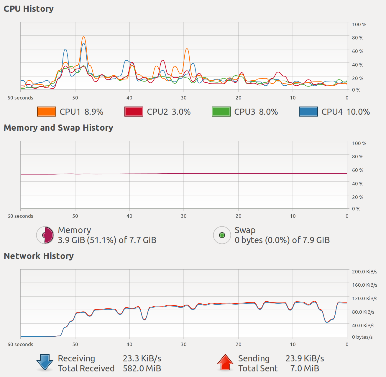Image resolution: width=386 pixels, height=377 pixels.
Task: Click the CPU2 3.0% label
Action: [x=169, y=112]
